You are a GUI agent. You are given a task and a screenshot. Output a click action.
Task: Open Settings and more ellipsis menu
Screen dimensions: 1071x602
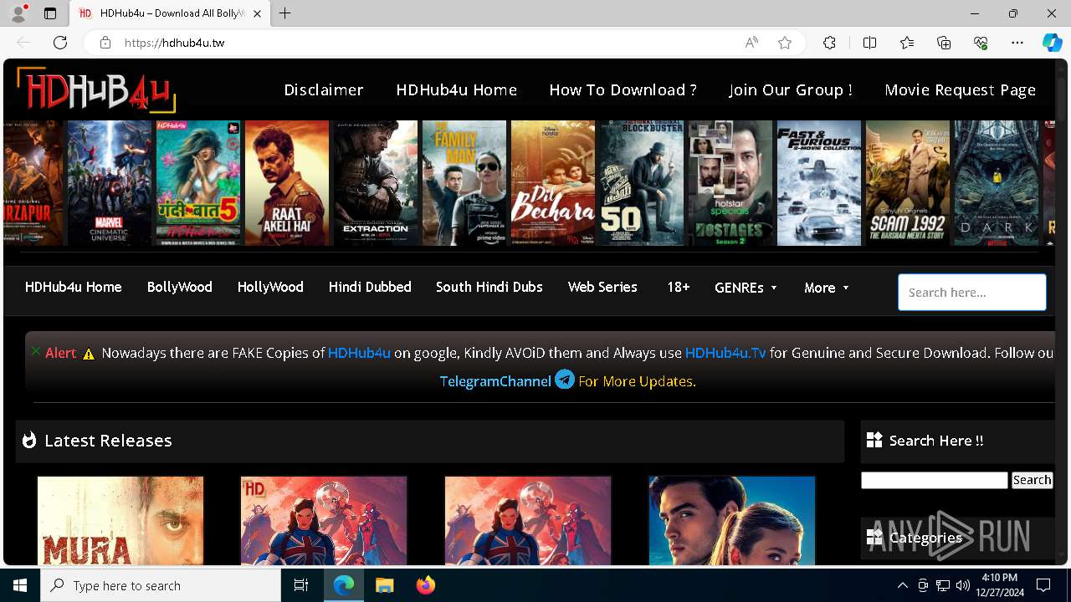[1017, 43]
